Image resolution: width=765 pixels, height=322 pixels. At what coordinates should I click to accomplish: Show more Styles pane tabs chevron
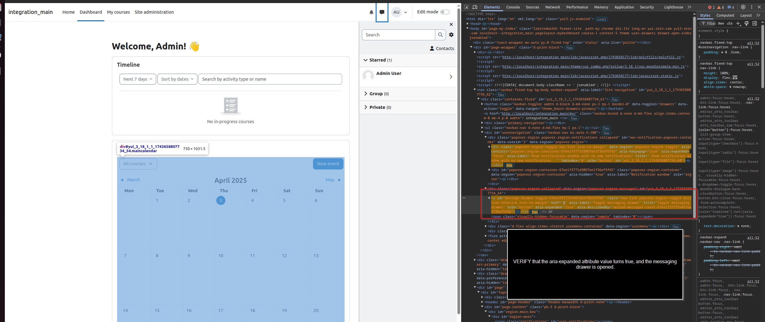pos(758,15)
